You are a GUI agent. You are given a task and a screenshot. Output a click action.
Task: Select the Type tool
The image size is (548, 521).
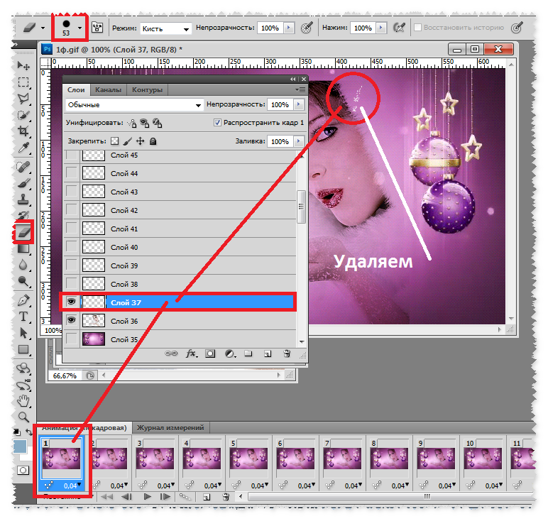tap(23, 317)
